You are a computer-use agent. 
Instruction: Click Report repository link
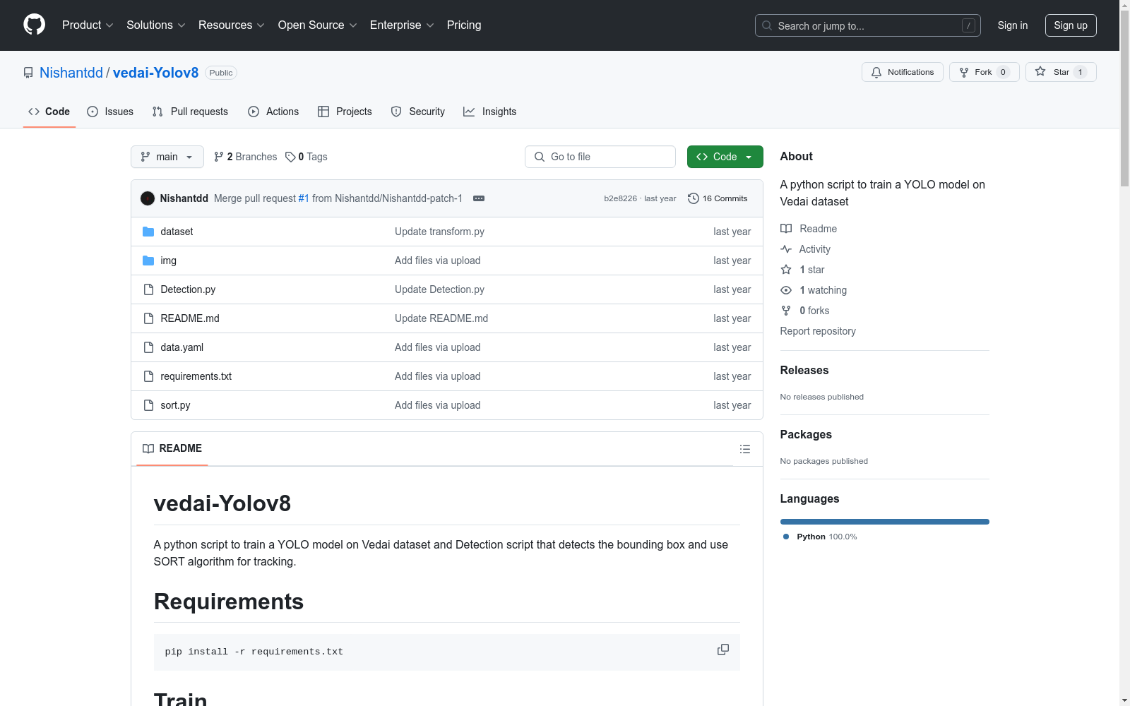click(818, 331)
